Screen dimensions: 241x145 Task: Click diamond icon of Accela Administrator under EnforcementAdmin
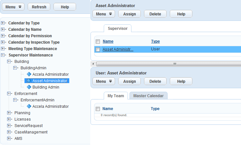pyautogui.click(x=29, y=106)
